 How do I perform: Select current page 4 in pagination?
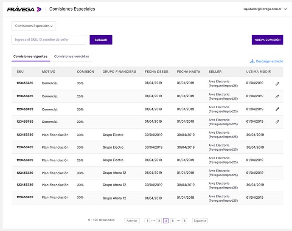[x=166, y=220]
